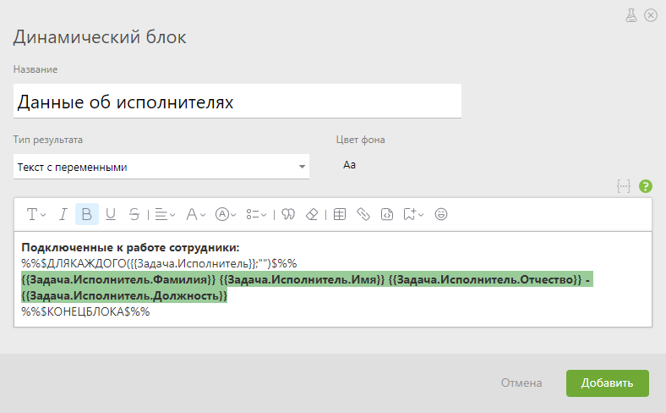Open the circled A background color dropdown
The height and width of the screenshot is (413, 666).
pyautogui.click(x=226, y=214)
